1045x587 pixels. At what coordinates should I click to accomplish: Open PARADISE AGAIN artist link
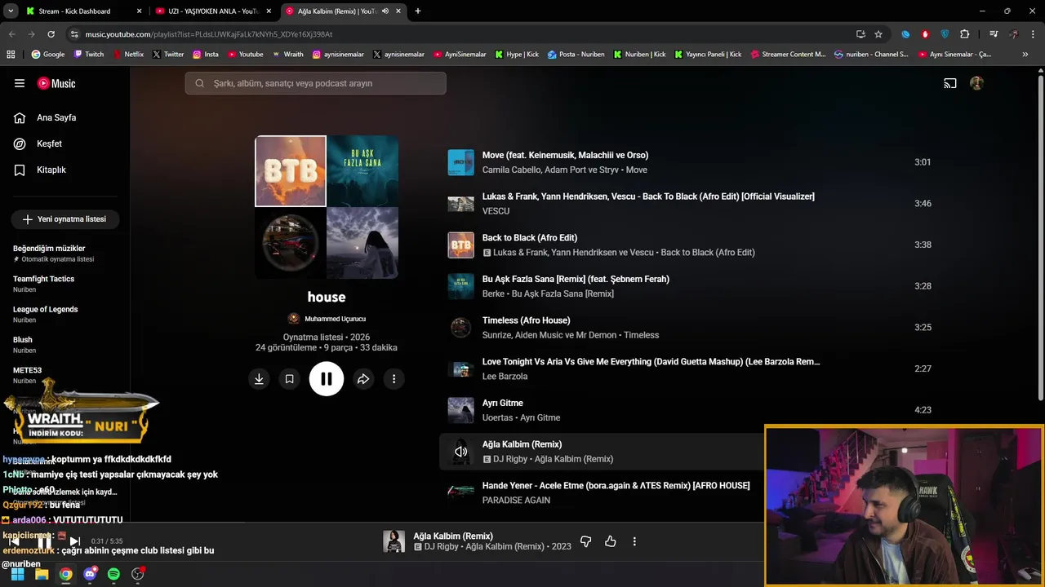pos(516,501)
